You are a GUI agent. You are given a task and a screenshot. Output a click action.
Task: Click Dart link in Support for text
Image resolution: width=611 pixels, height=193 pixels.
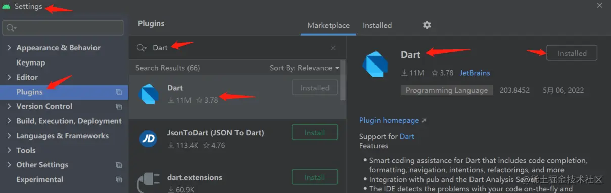click(407, 136)
